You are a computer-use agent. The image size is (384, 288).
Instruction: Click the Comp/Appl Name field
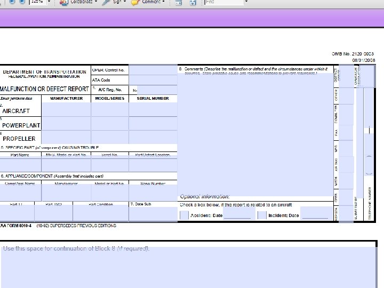coord(20,193)
